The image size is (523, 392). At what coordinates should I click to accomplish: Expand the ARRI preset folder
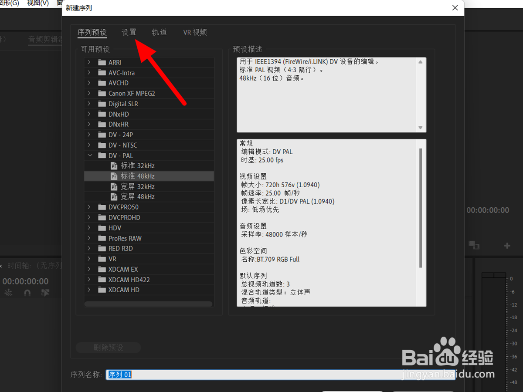pos(89,62)
